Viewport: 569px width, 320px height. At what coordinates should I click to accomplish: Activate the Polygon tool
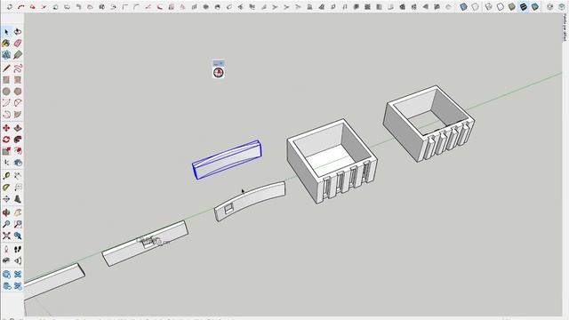18,92
